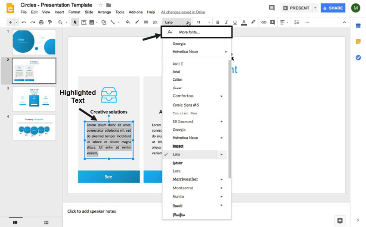This screenshot has height=227, width=366.
Task: Star the Circles presentation
Action: point(101,5)
